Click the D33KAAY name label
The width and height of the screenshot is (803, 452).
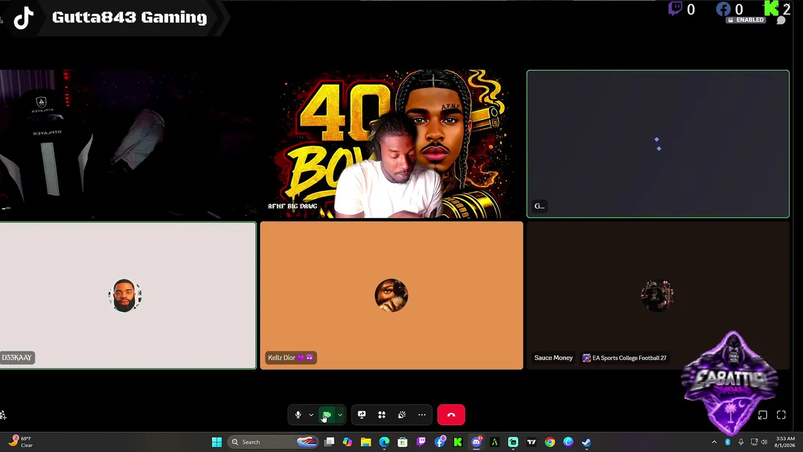[17, 358]
